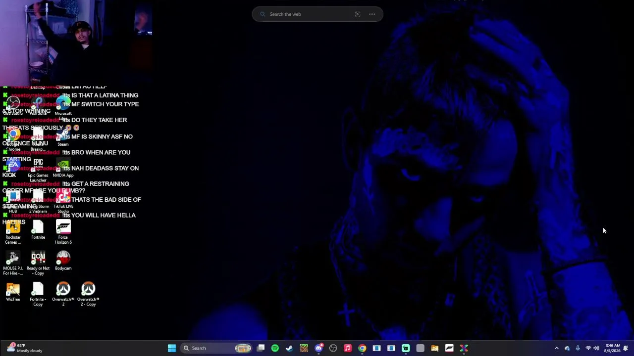Open the colorful X app in taskbar
634x356 pixels.
[x=464, y=348]
